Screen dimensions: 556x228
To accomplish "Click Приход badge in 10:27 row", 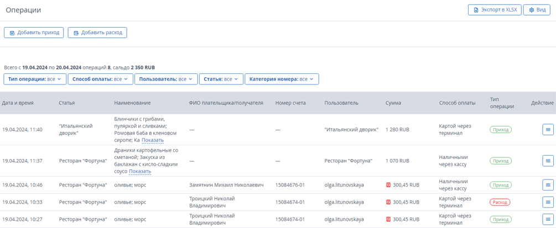I will click(x=501, y=219).
